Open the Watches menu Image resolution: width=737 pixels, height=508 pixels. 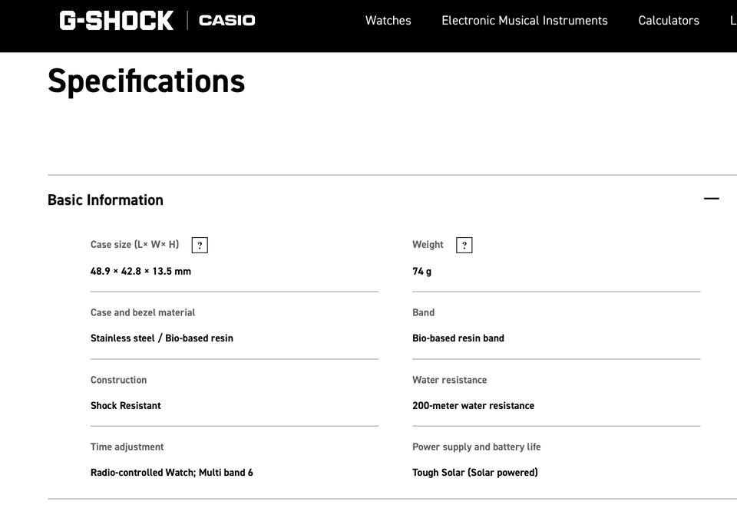[x=388, y=21]
